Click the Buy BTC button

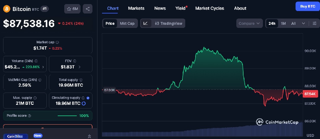point(308,6)
